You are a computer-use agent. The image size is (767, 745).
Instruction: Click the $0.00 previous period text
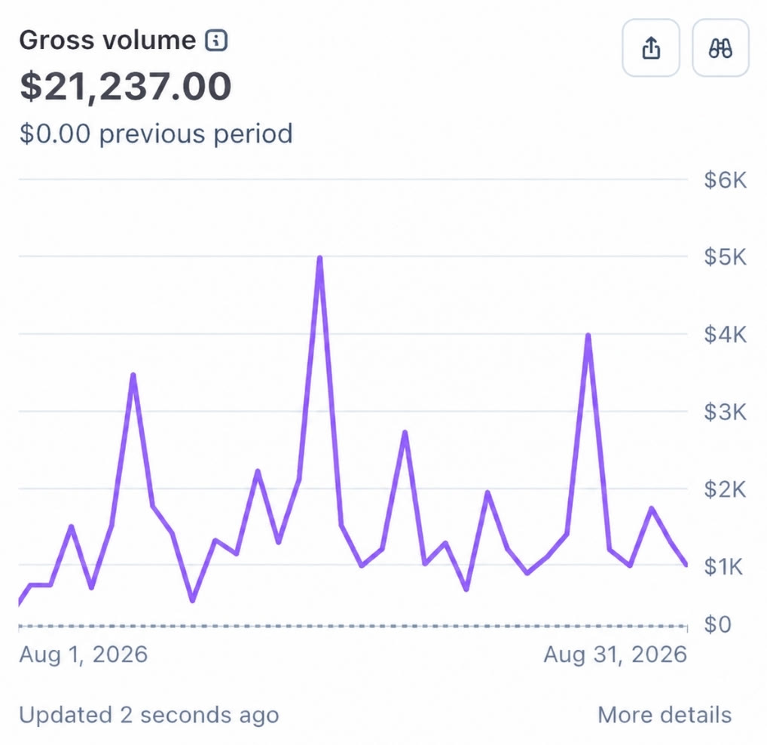click(x=156, y=133)
